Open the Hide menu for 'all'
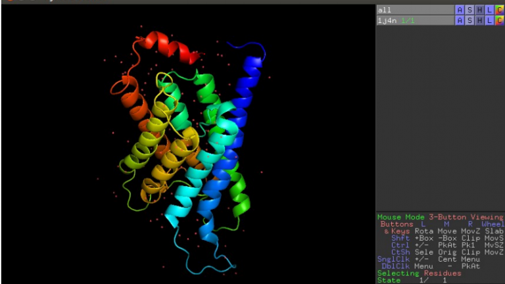 click(479, 10)
